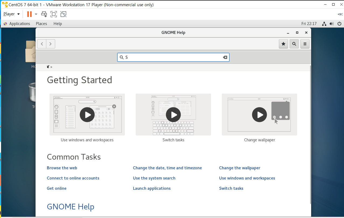Clear the search field text
This screenshot has width=344, height=218.
point(225,57)
